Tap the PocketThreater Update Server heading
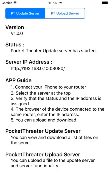110x195 pixels. pos(43,131)
